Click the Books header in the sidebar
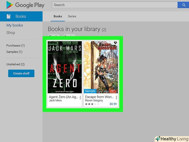Screen dimensions: 189x142 click(x=21, y=16)
